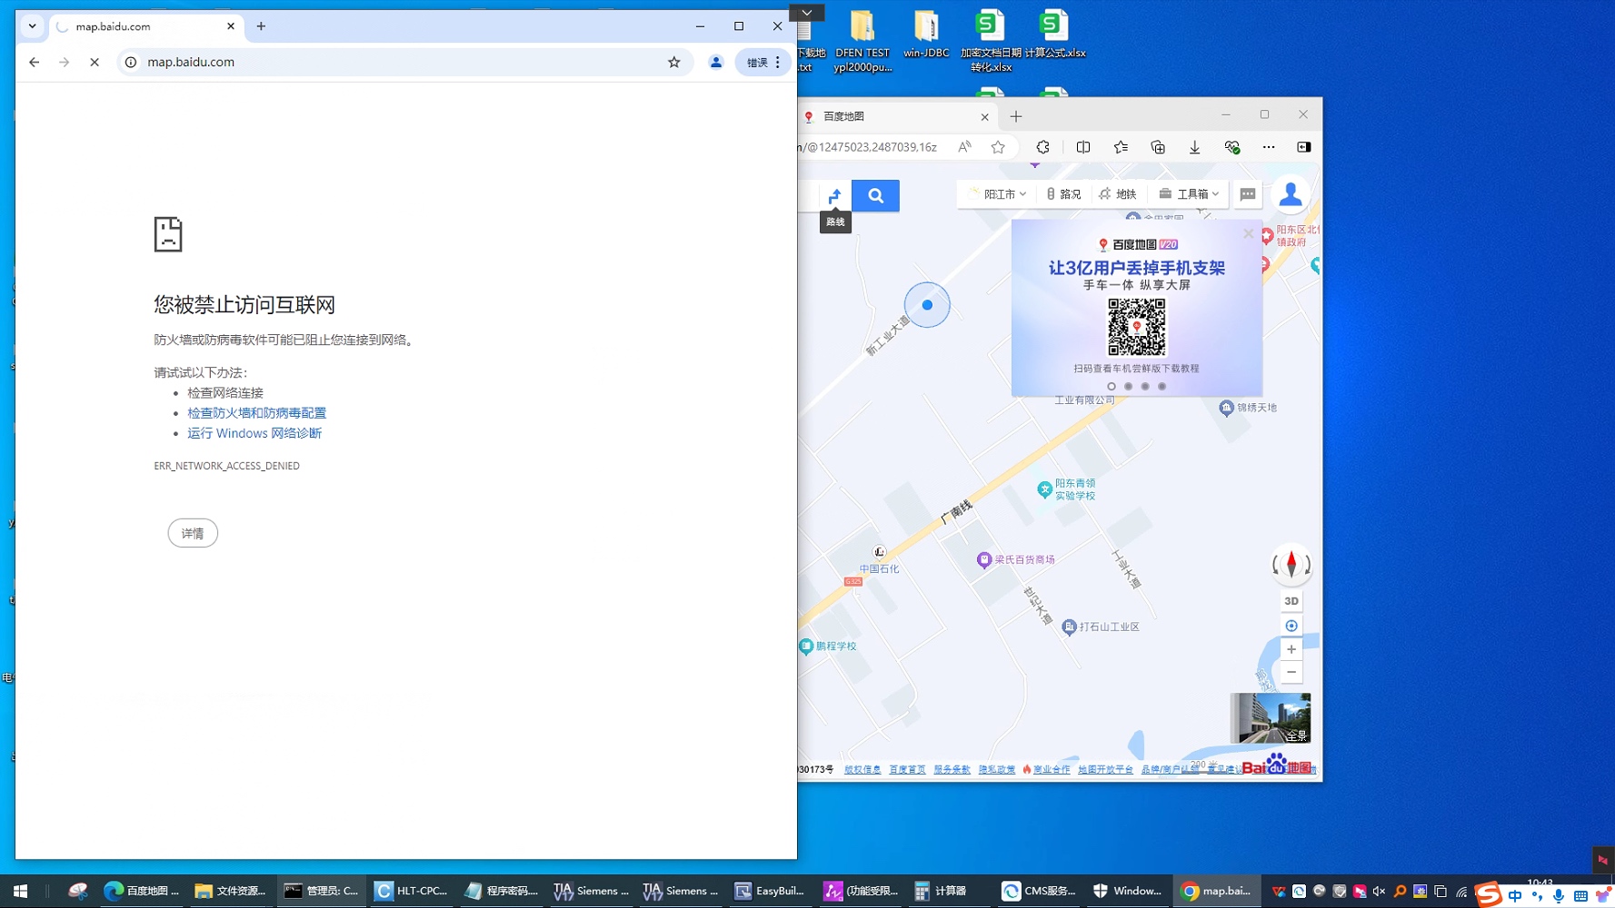Image resolution: width=1615 pixels, height=908 pixels.
Task: Click the route directions icon in Baidu Map
Action: point(834,195)
